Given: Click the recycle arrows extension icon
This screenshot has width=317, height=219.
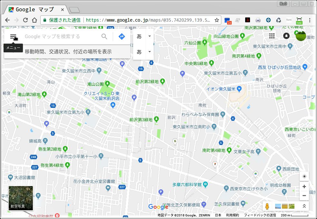Looking at the screenshot, I should [279, 20].
